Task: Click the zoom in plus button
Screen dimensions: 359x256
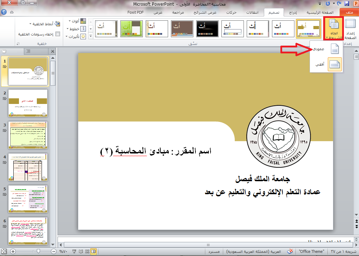Action: [13, 251]
